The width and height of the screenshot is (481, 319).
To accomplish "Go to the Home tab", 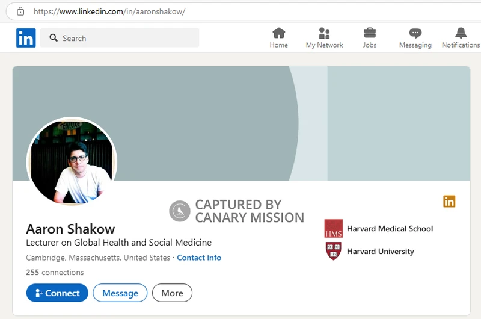I will [x=278, y=38].
